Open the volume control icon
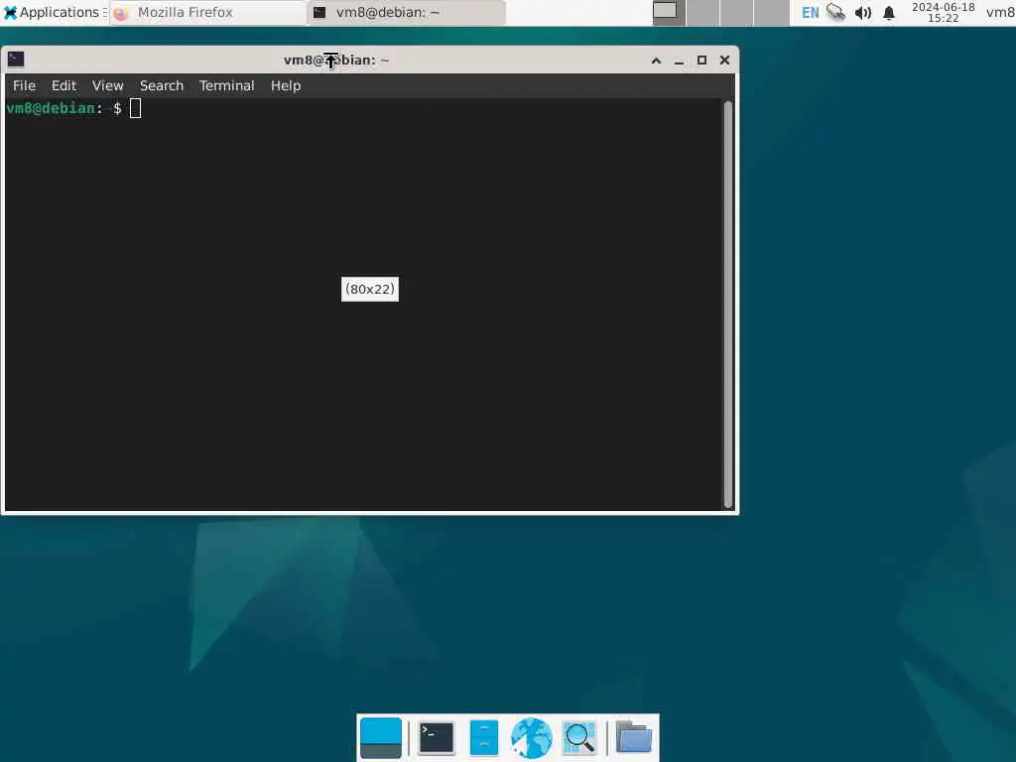The image size is (1016, 762). click(x=862, y=13)
